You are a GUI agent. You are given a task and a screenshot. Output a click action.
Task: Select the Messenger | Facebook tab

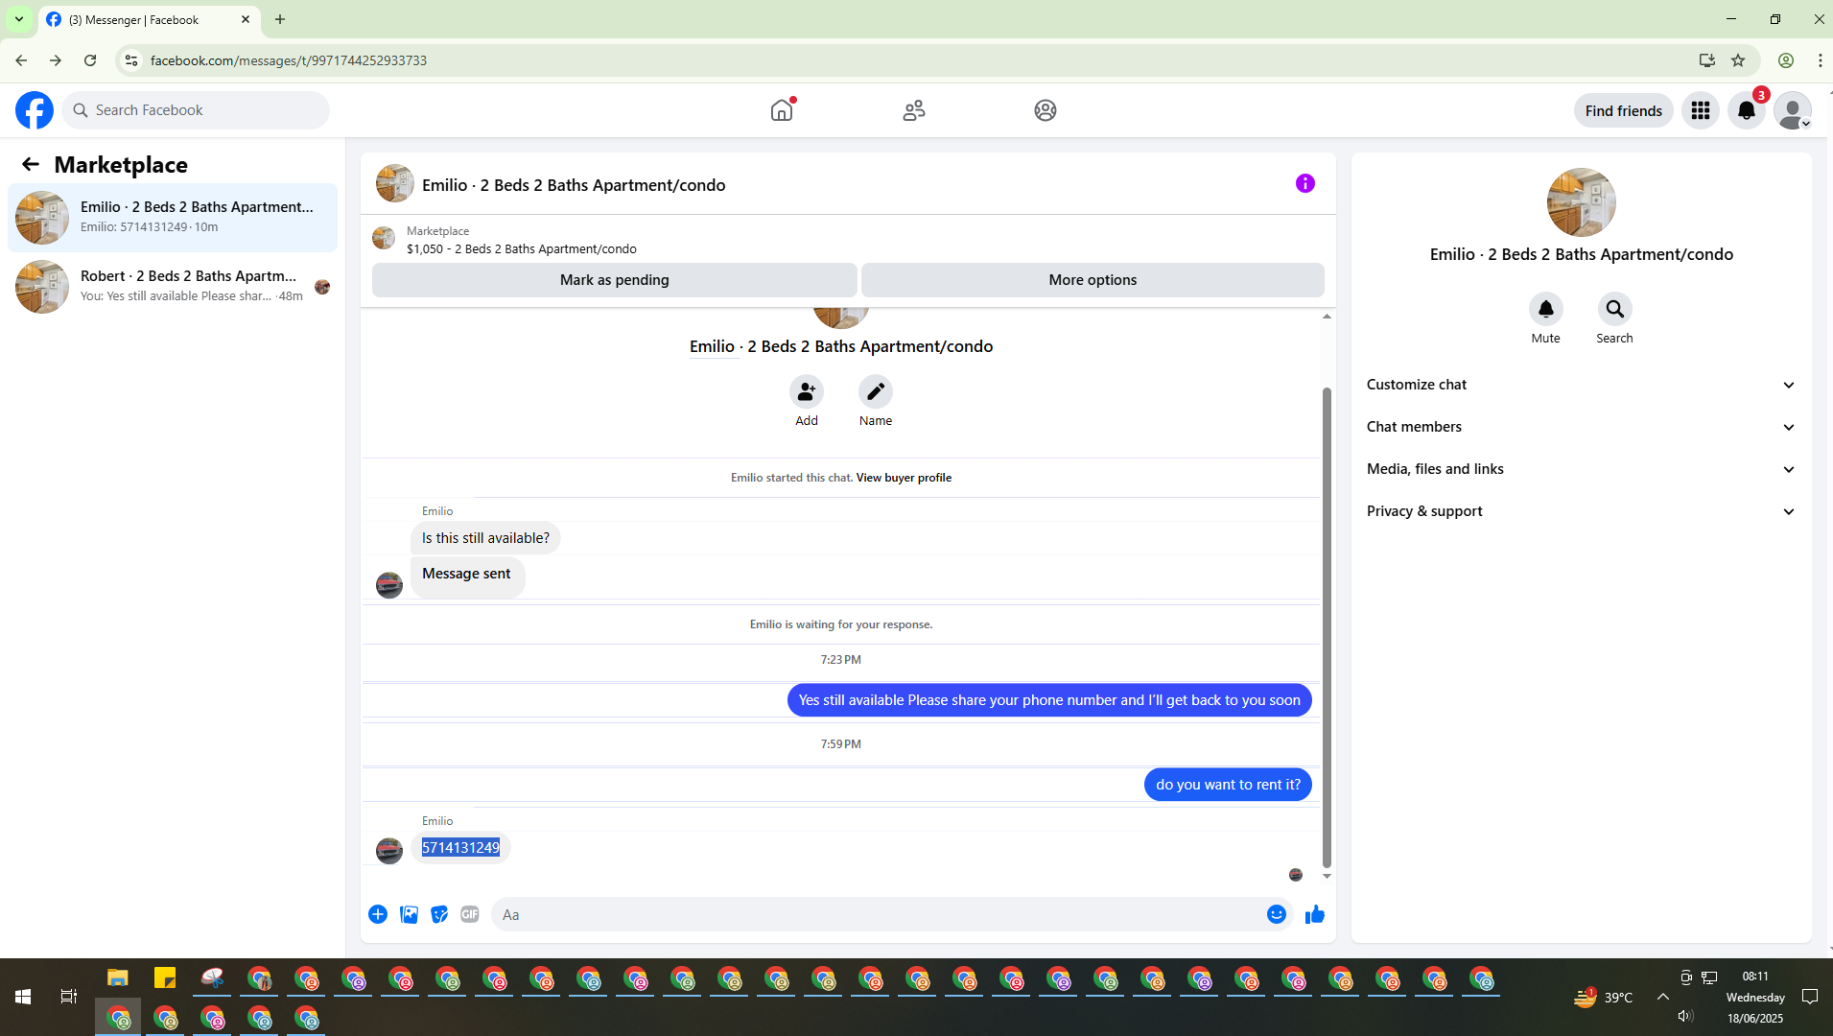coord(149,19)
